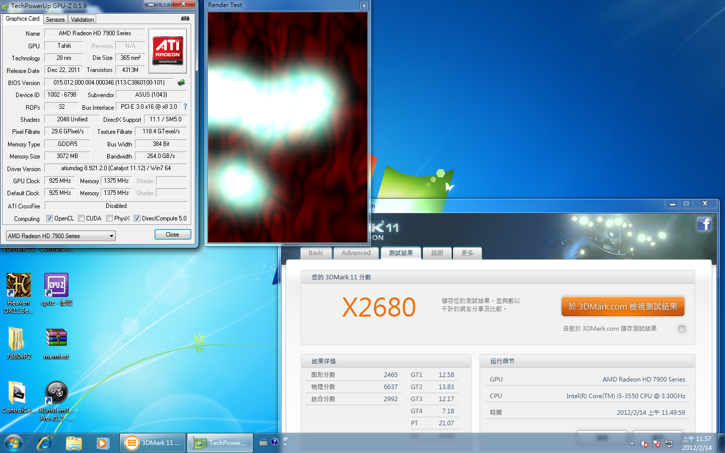
Task: Toggle the PhysX checkbox
Action: 109,218
